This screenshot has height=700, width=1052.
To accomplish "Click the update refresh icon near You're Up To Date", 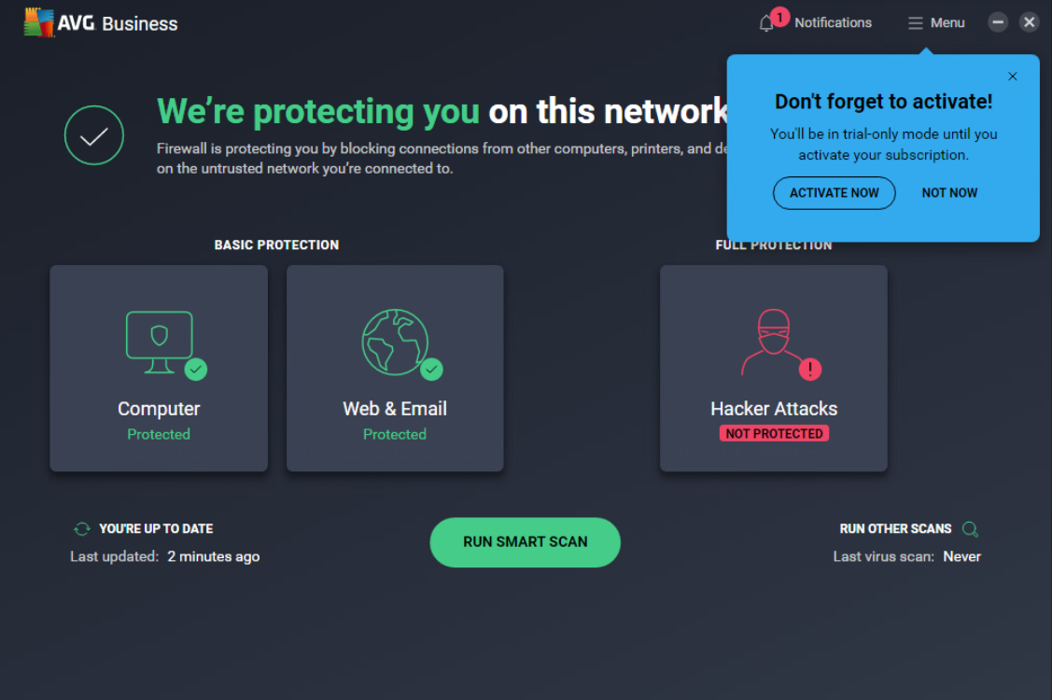I will coord(80,528).
